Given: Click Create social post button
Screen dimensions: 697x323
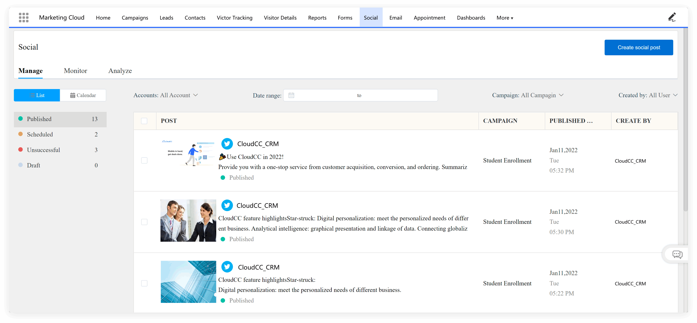Looking at the screenshot, I should [638, 48].
